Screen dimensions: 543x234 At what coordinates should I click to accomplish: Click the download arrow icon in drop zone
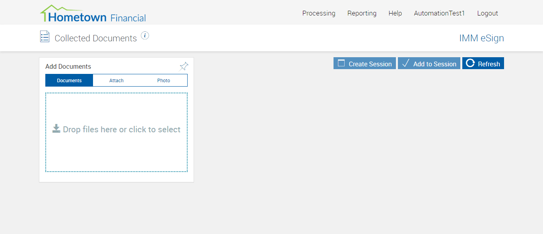tap(56, 129)
